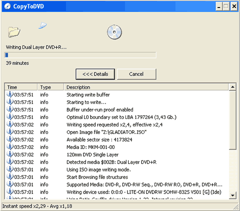The height and width of the screenshot is (211, 240).
Task: Select '120mm DVD Single Layer' text
Action: pos(92,154)
